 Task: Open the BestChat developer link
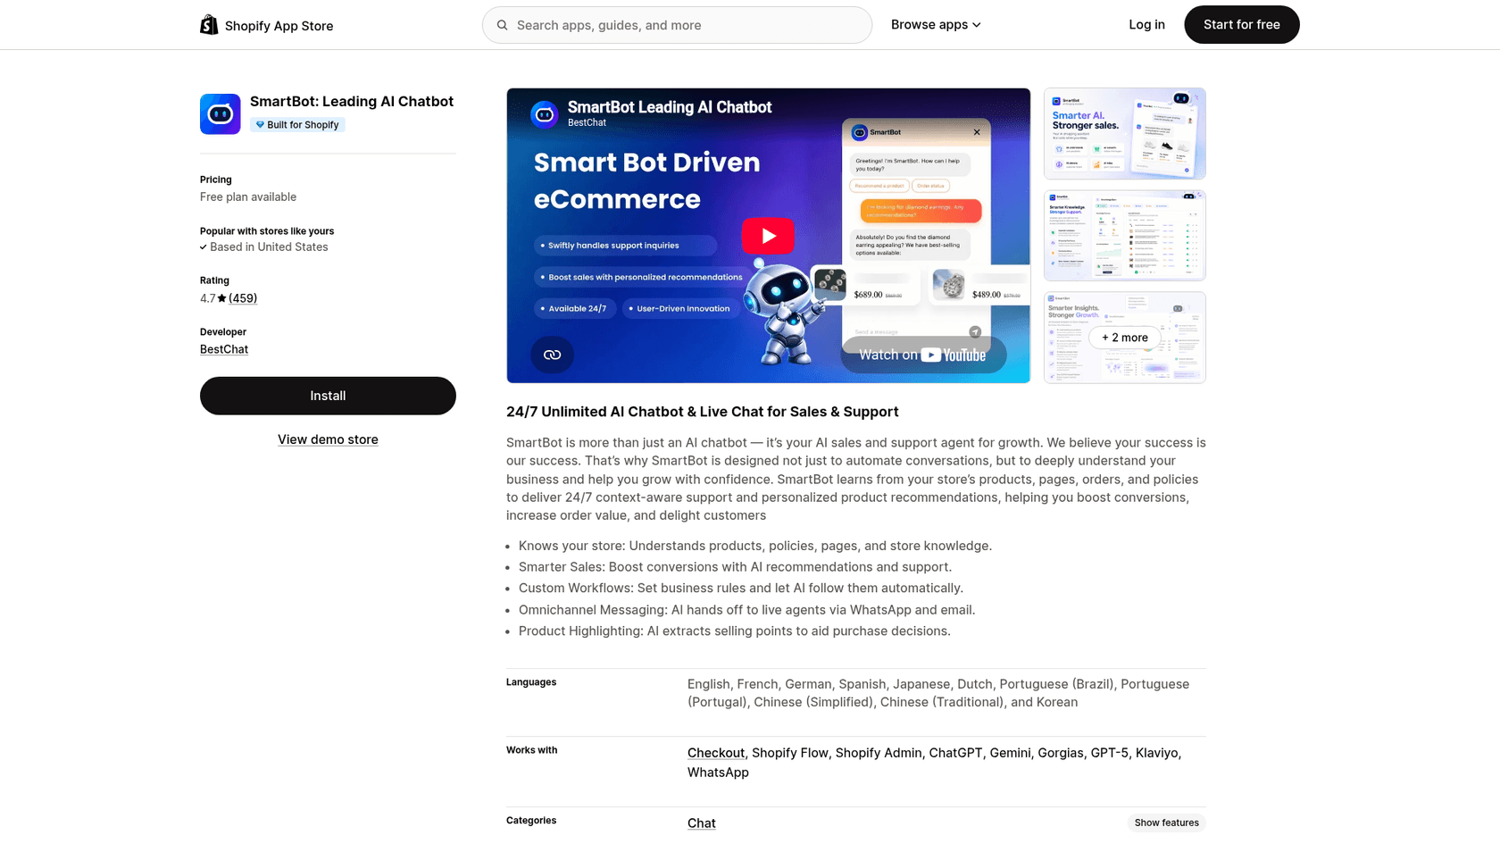coord(224,349)
